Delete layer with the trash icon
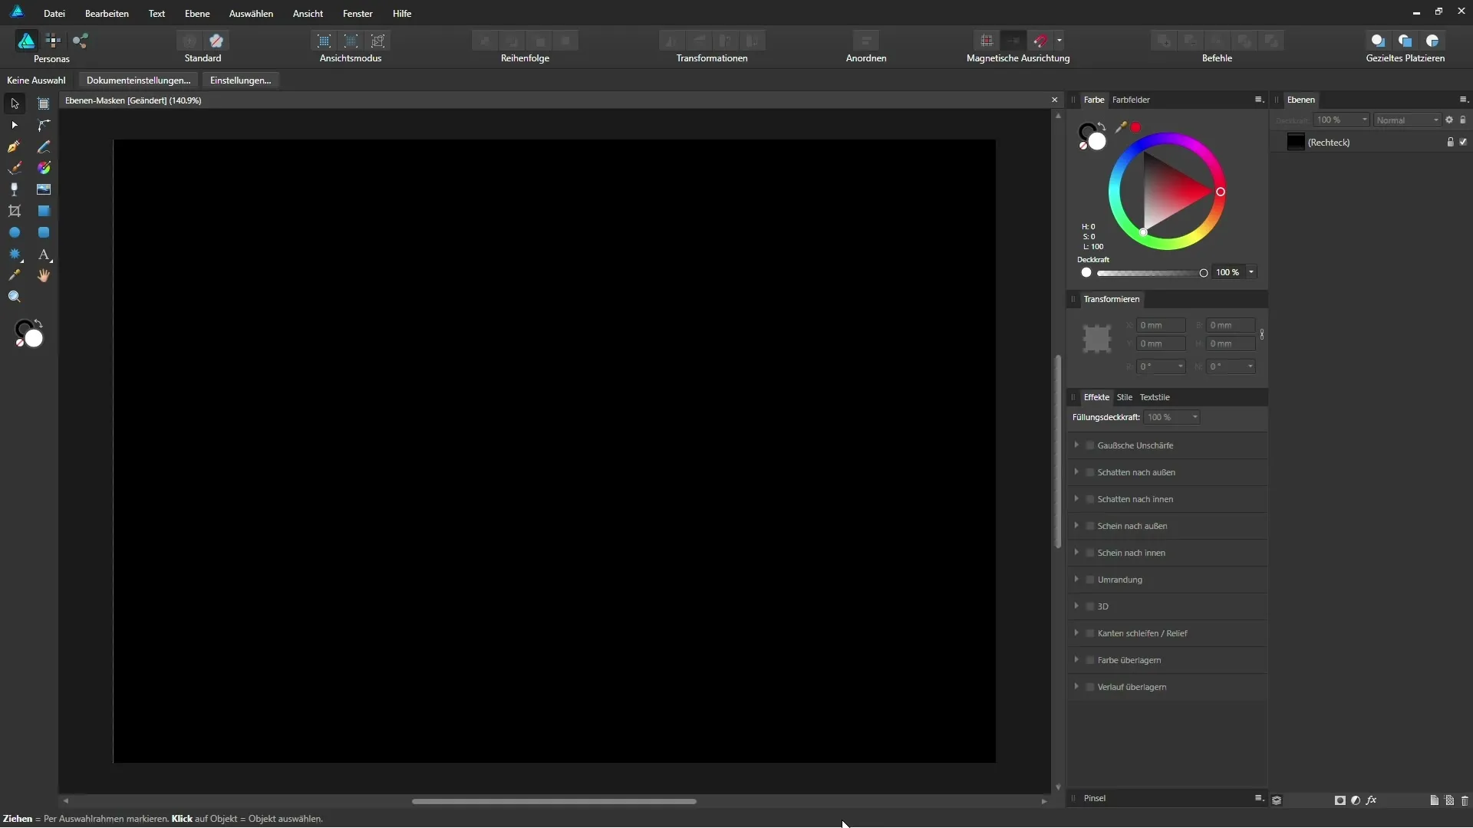 (x=1465, y=800)
